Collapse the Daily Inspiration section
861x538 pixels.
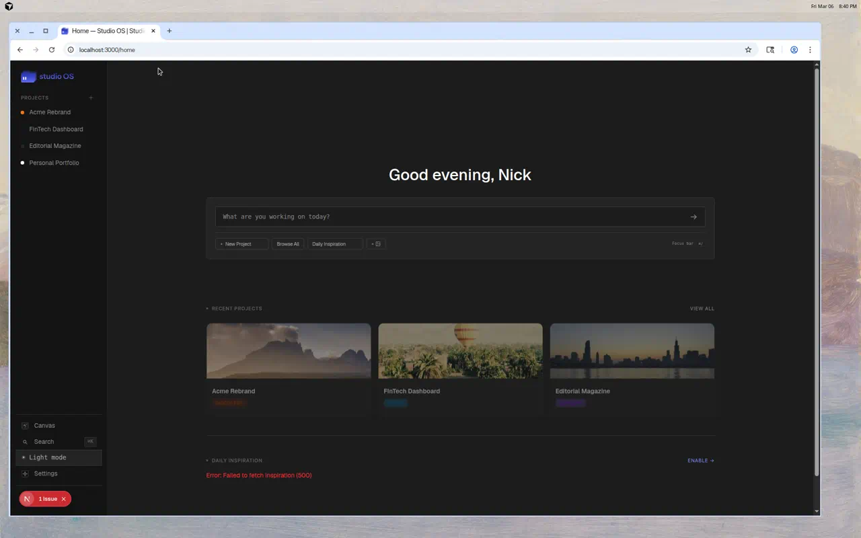tap(207, 460)
